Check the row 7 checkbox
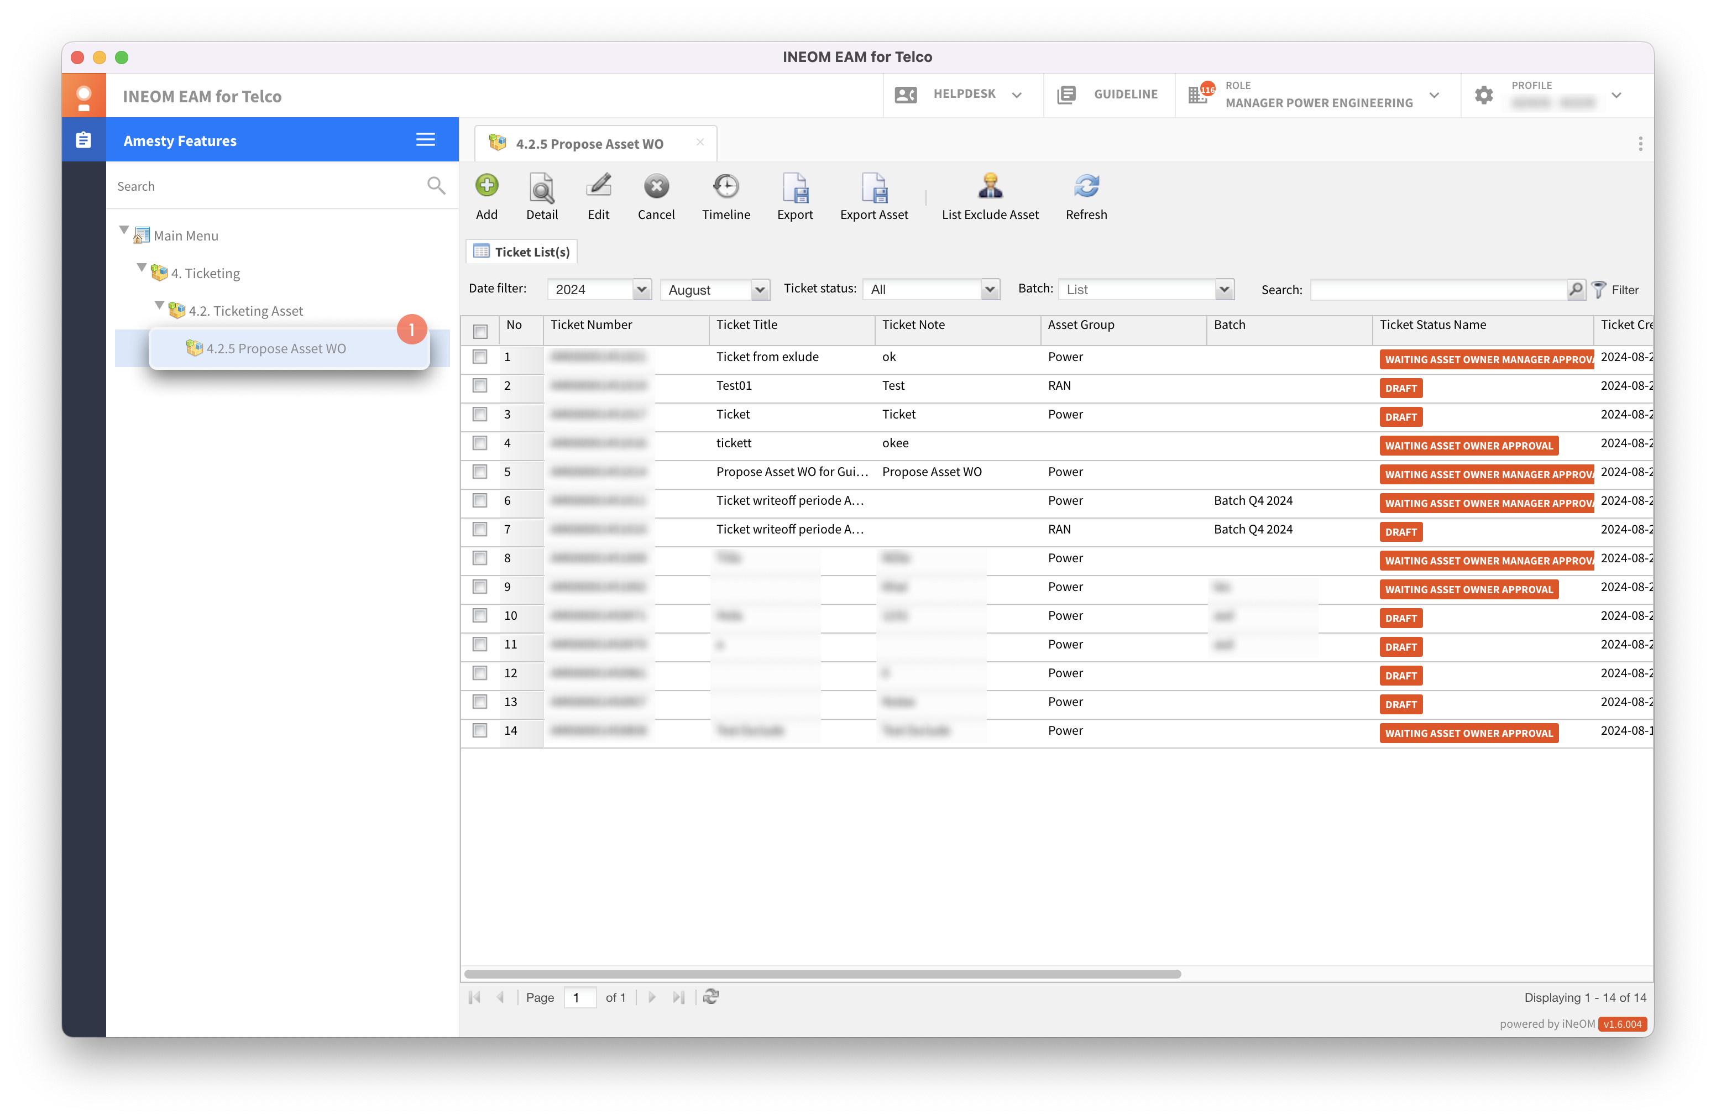 click(480, 529)
